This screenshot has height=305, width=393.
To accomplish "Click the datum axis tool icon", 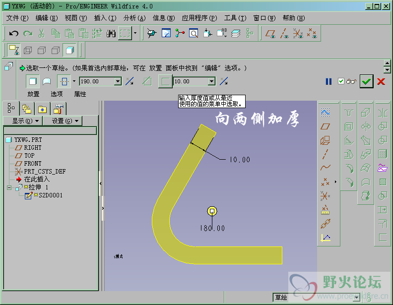I will click(x=325, y=154).
